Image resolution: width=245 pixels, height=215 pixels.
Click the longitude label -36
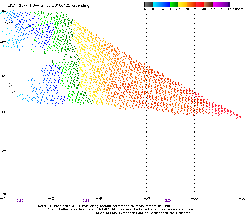tap(147, 198)
